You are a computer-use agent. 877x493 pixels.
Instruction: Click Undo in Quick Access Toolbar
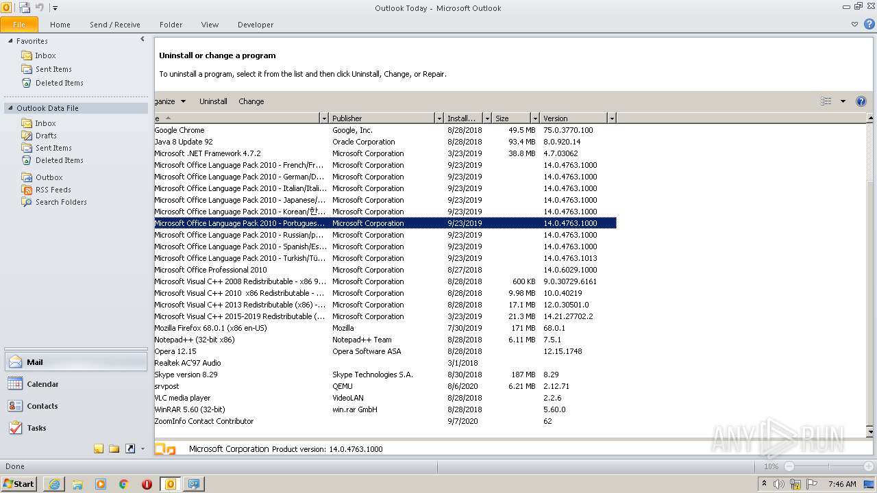(x=40, y=8)
